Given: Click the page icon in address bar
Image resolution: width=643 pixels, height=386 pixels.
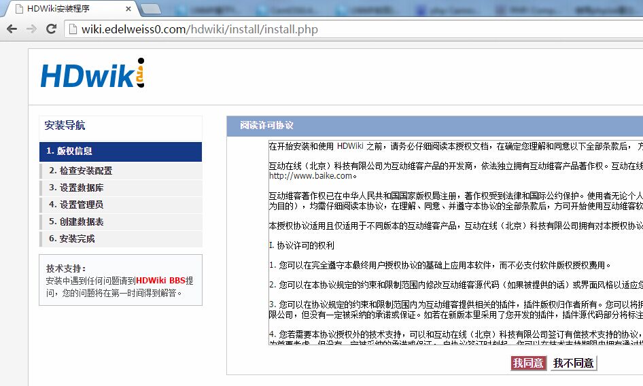Looking at the screenshot, I should point(73,29).
